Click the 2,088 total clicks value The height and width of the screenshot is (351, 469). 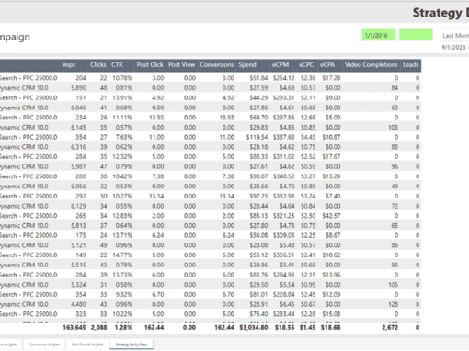tap(98, 327)
